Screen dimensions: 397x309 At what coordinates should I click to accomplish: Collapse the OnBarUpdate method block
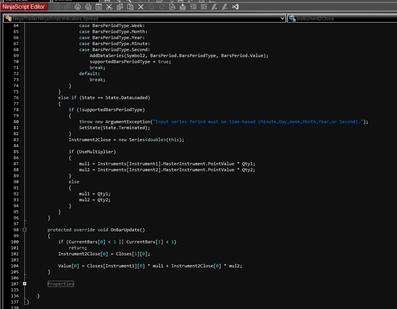[x=24, y=230]
